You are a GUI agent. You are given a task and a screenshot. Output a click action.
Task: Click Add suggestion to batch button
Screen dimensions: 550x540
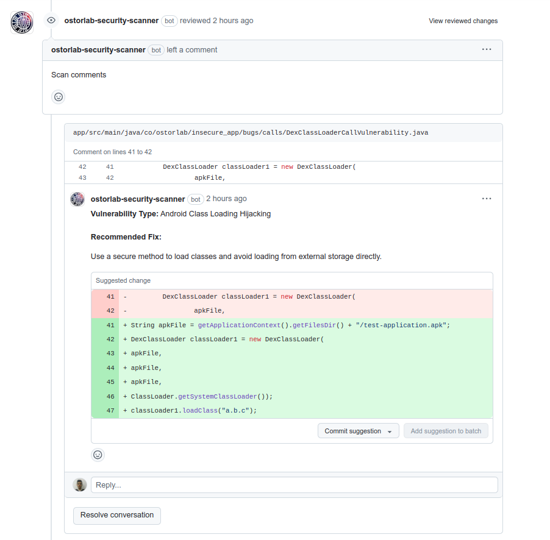click(446, 431)
